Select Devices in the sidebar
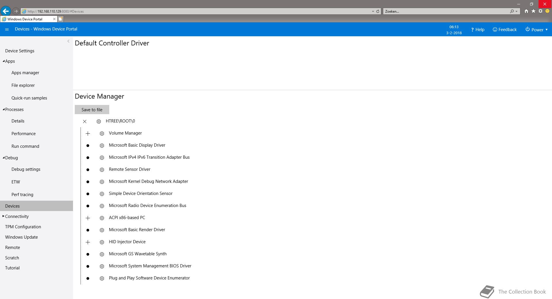Screen dimensions: 552x299 click(x=37, y=206)
